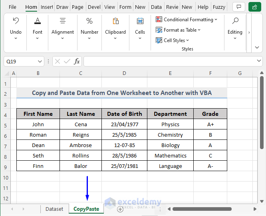Open the Data ribbon tab

pos(156,7)
